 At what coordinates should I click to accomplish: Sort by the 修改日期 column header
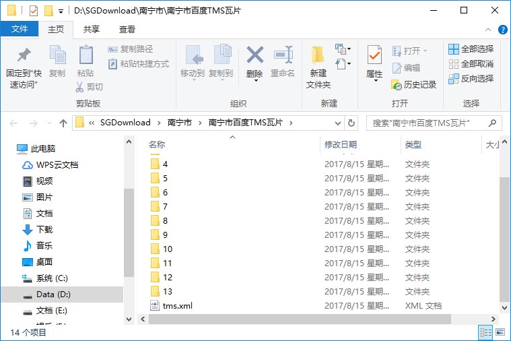tap(341, 145)
